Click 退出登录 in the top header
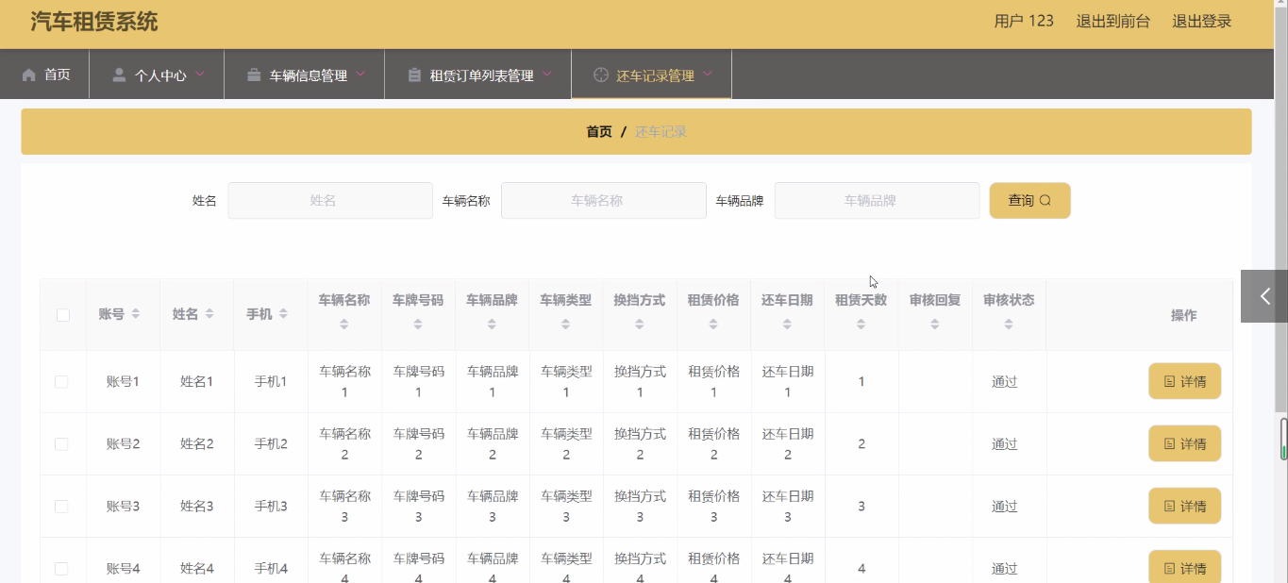 point(1201,21)
